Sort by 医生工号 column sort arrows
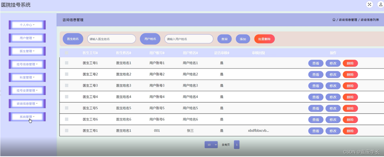 click(x=97, y=53)
